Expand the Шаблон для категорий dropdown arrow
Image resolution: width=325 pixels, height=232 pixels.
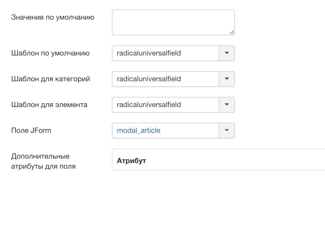[227, 79]
